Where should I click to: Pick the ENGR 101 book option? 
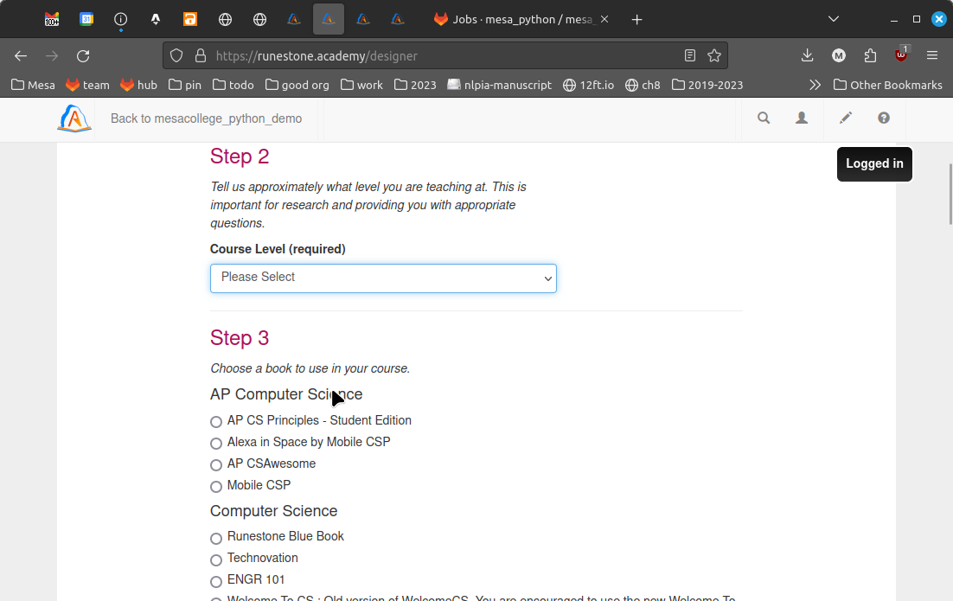216,581
